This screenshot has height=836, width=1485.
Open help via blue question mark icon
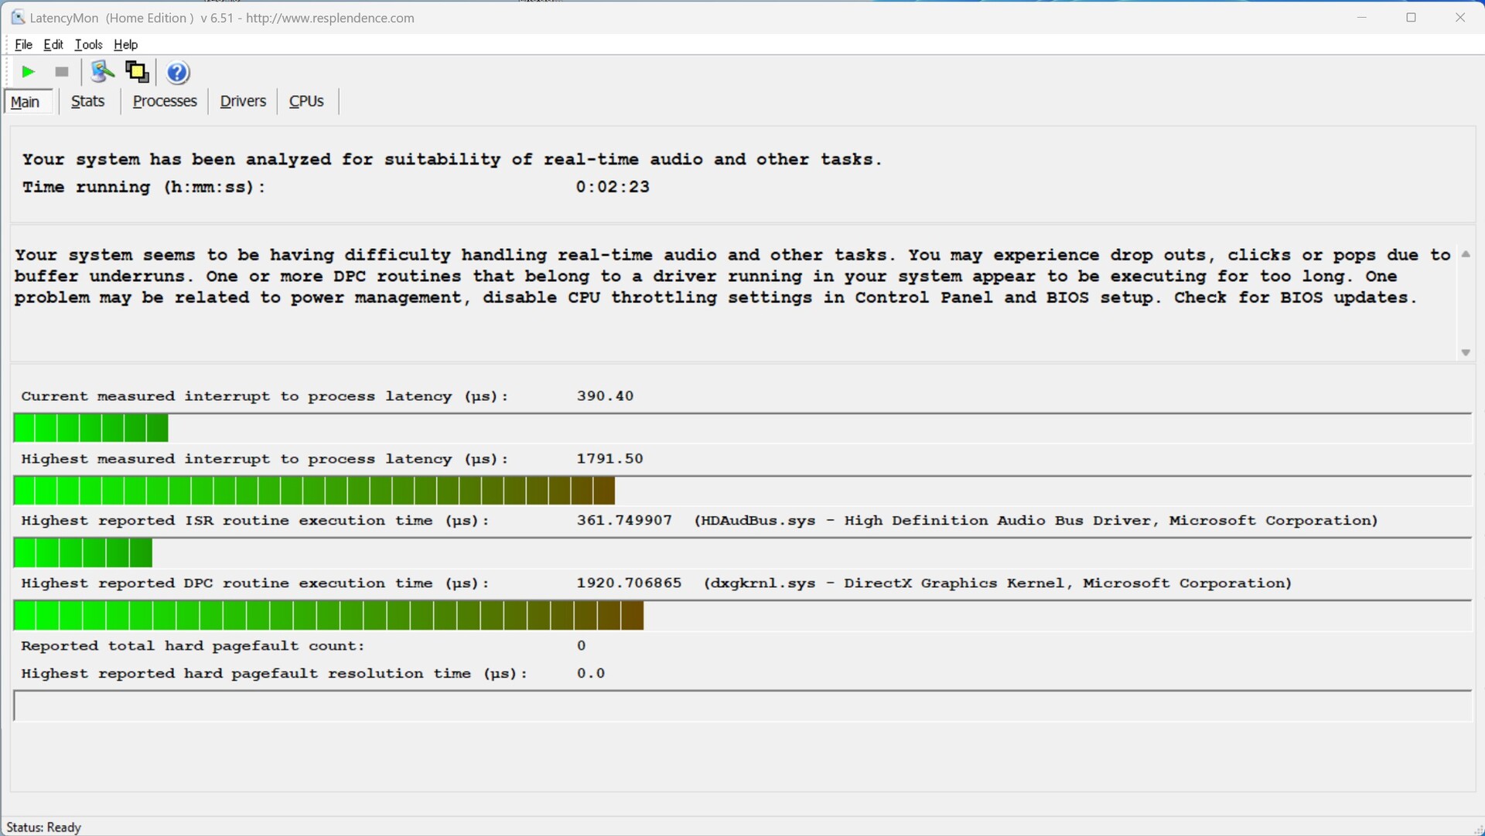coord(178,72)
